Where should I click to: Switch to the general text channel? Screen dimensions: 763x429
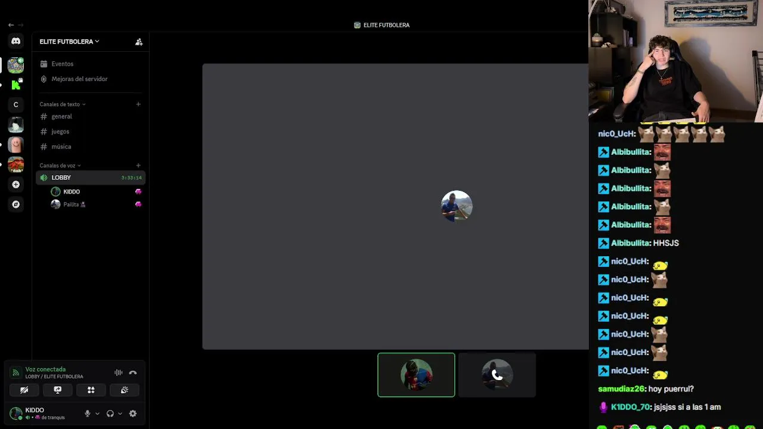[x=90, y=117]
